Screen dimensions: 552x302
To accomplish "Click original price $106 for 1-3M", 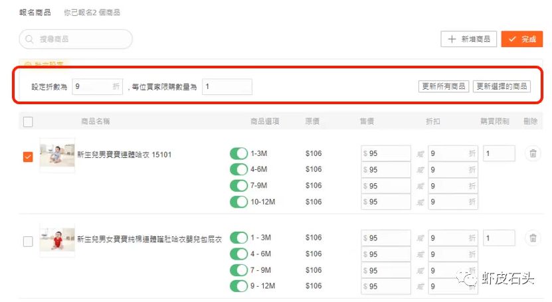I will [x=314, y=153].
